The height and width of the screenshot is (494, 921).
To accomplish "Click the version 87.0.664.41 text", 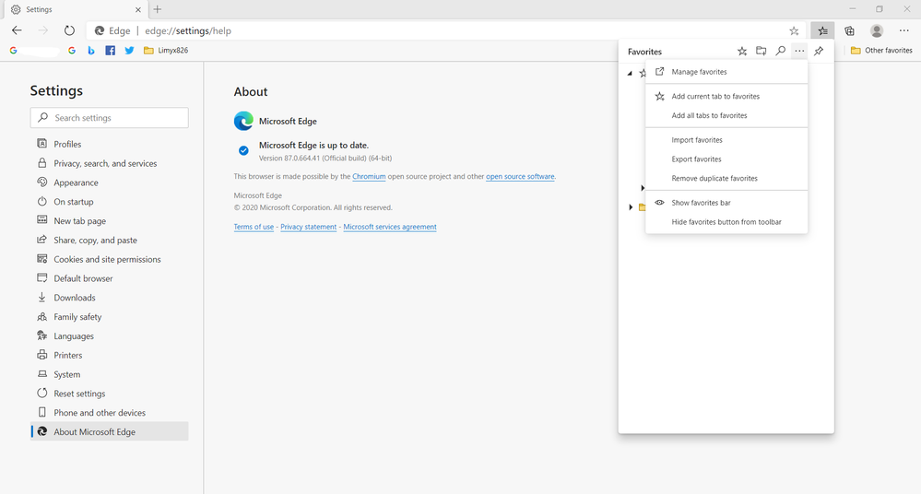I will click(x=325, y=159).
